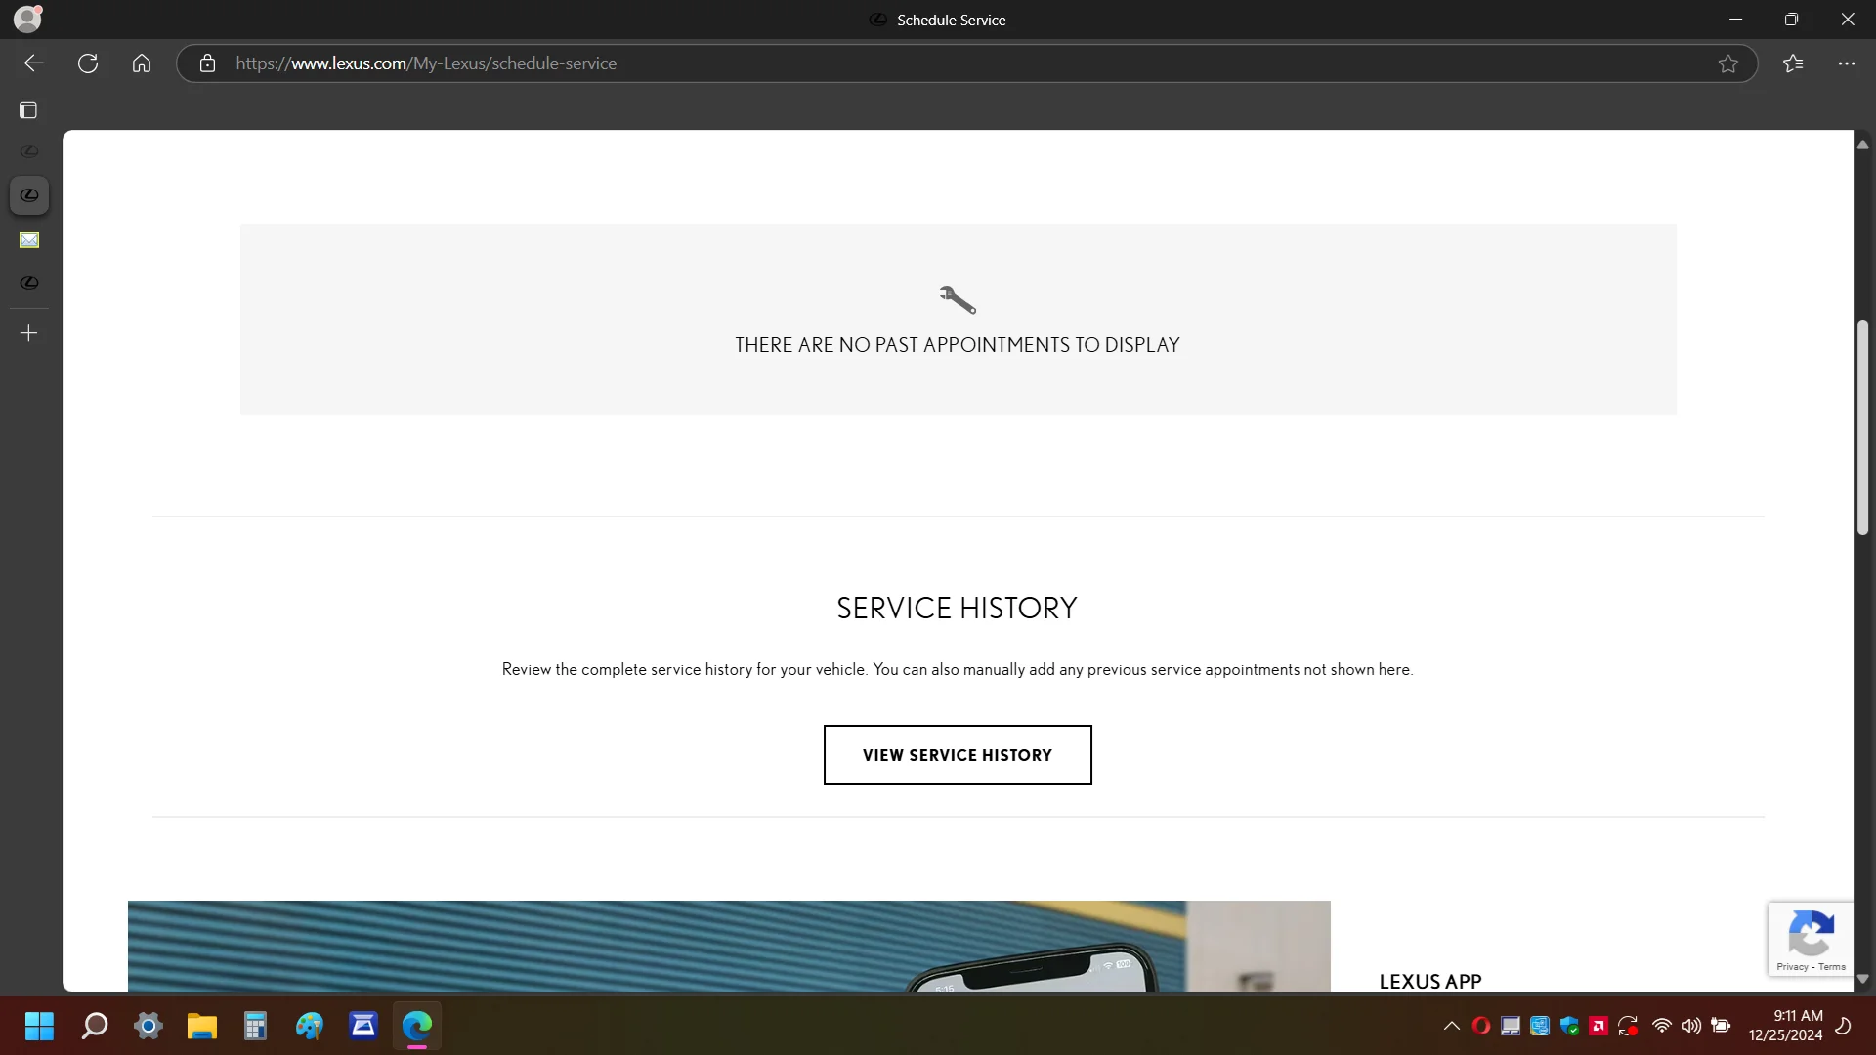Open File Explorer from taskbar

click(202, 1026)
